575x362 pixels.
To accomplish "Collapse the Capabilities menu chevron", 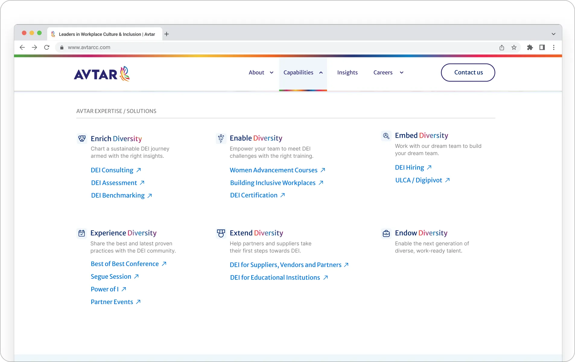I will pyautogui.click(x=321, y=73).
